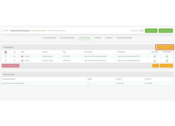Image resolution: width=175 pixels, height=126 pixels.
Task: Click the sort arrows icon in header
Action: point(14,52)
